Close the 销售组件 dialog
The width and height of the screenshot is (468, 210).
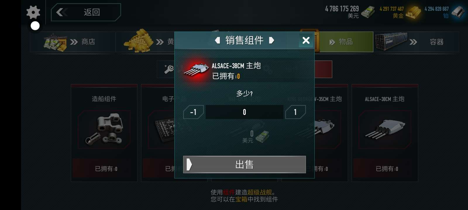[306, 40]
